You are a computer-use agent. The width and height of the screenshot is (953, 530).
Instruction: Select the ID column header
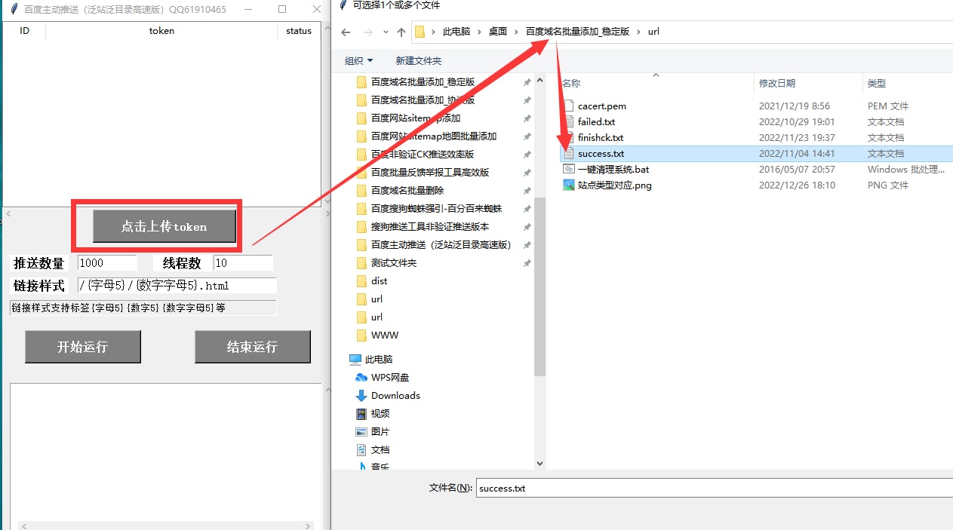pyautogui.click(x=25, y=31)
